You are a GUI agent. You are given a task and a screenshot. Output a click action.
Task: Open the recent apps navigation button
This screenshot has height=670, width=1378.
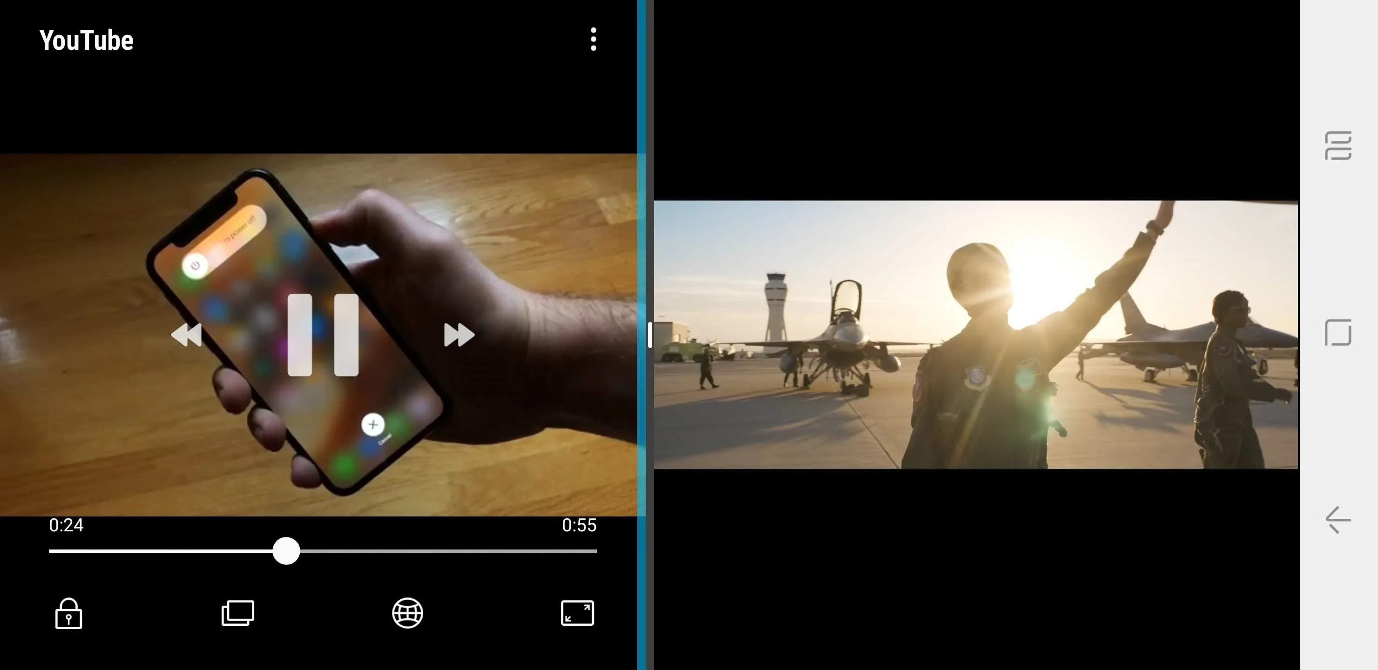coord(1338,146)
